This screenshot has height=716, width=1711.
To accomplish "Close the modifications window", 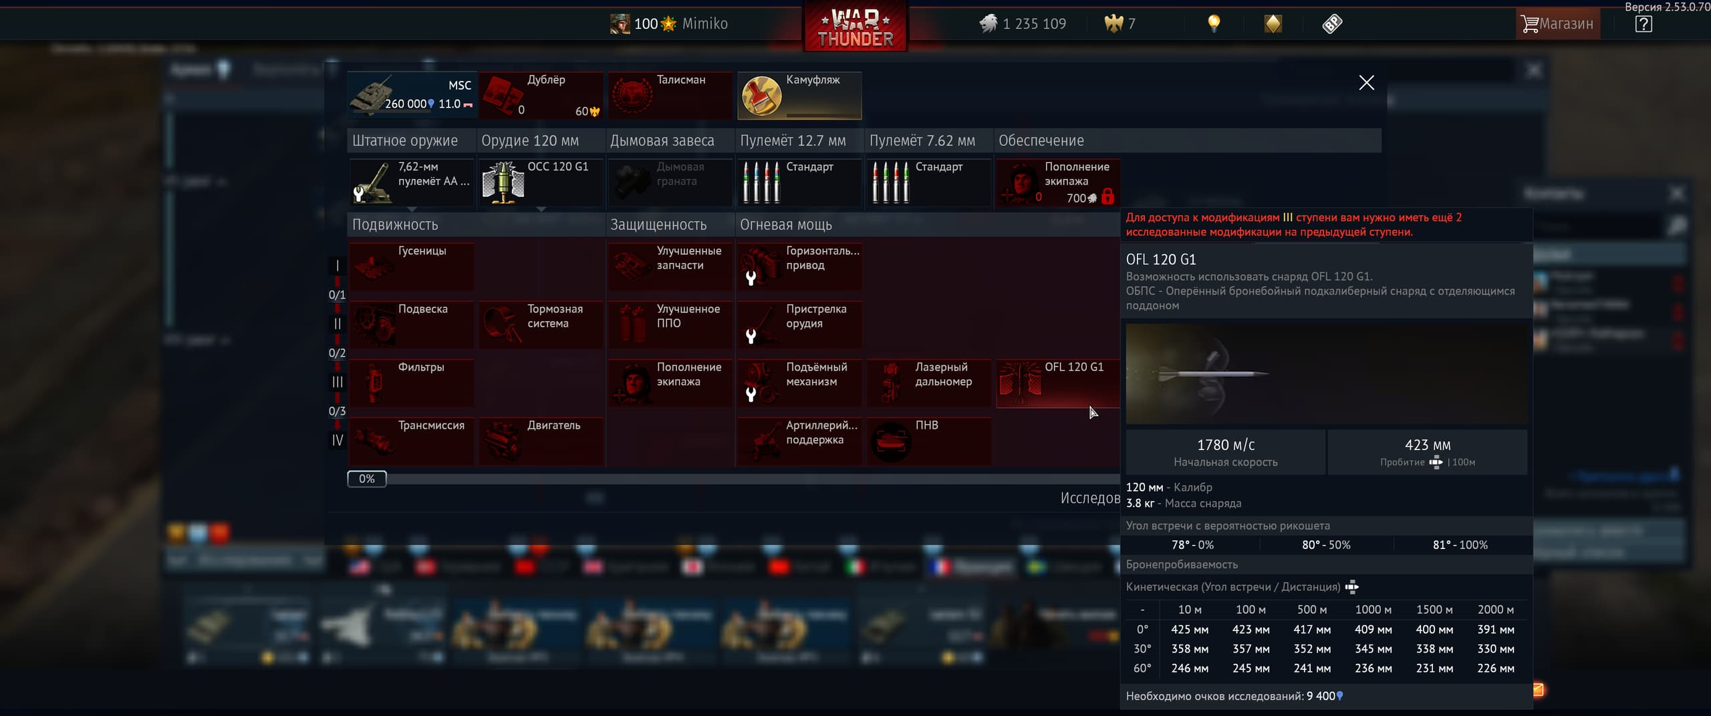I will pos(1366,83).
